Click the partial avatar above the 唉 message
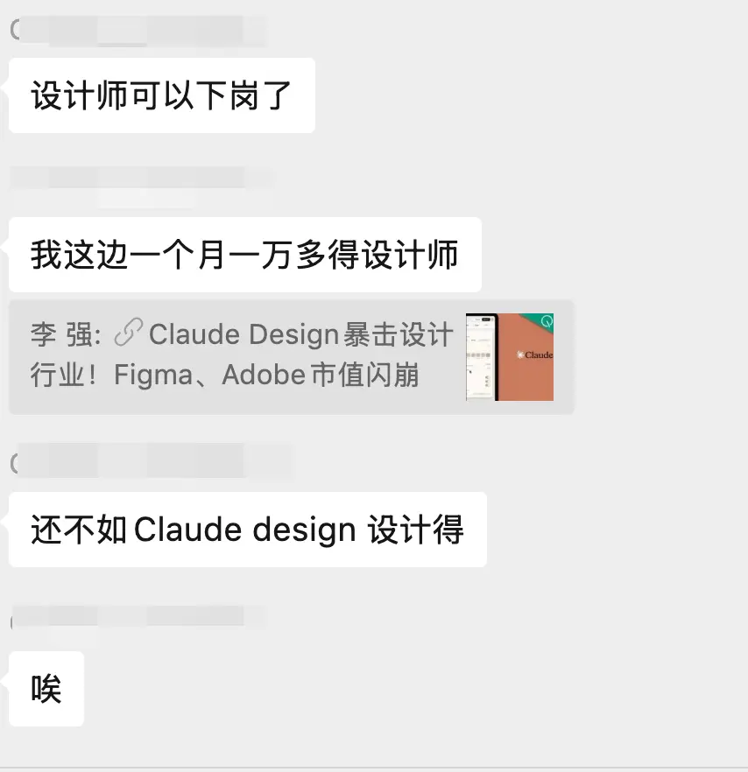 tap(12, 622)
